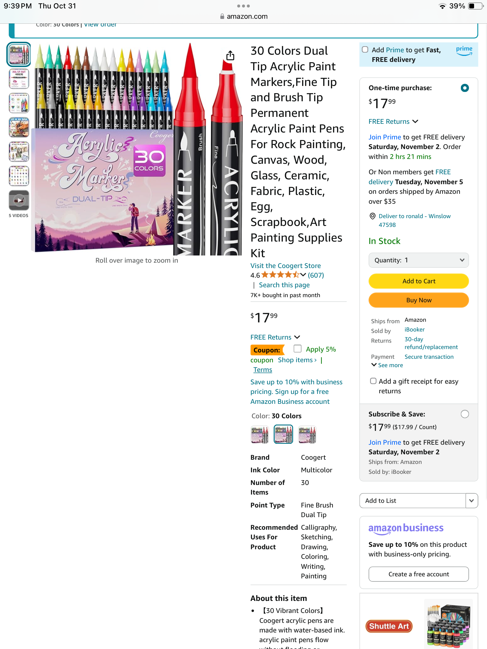The image size is (487, 649).
Task: Tap the Prime logo in banner
Action: 464,50
